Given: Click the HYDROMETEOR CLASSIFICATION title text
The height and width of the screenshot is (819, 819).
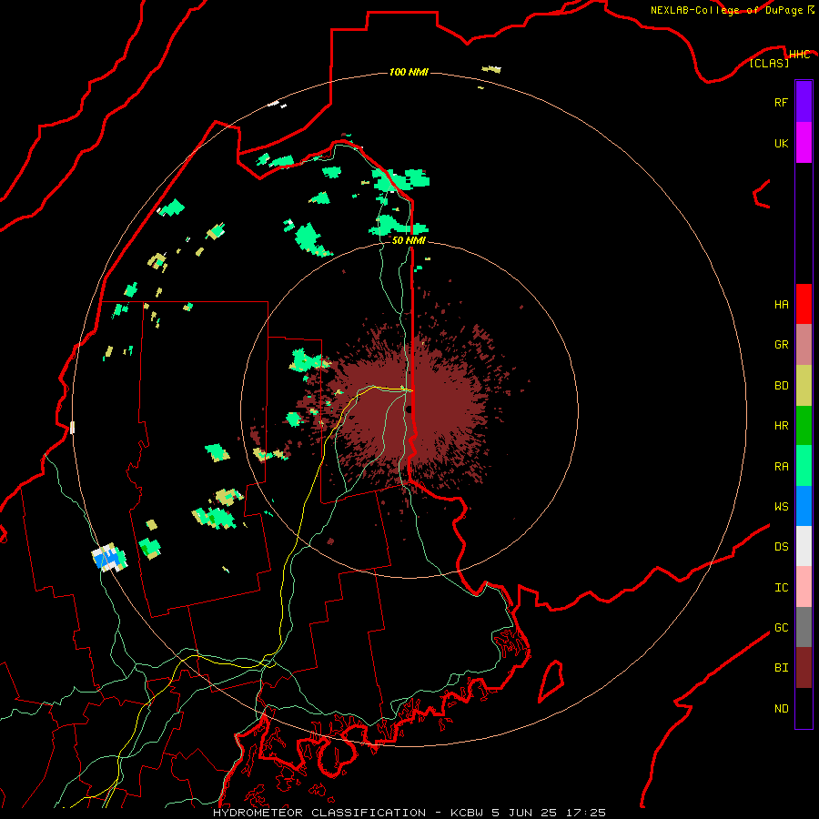Looking at the screenshot, I should [x=319, y=813].
